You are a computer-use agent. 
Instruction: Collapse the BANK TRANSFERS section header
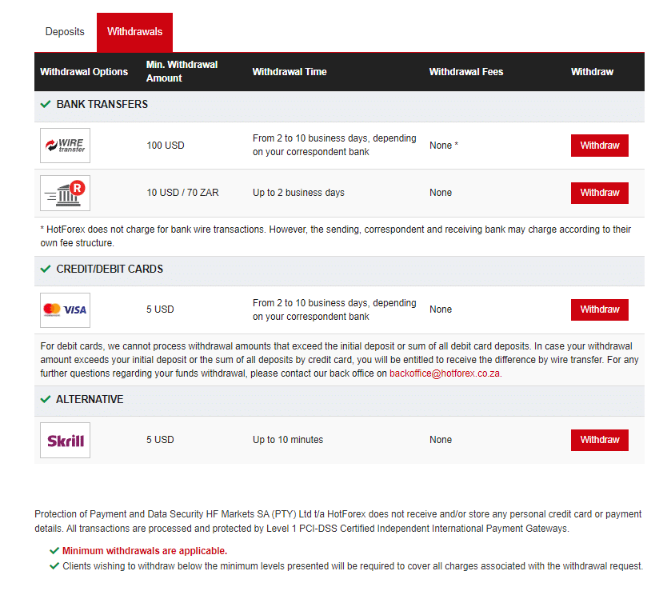pyautogui.click(x=339, y=105)
